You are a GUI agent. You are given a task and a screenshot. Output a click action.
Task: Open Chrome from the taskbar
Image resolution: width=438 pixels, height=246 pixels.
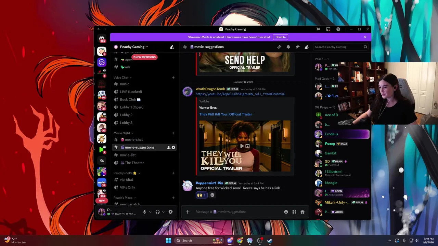click(x=240, y=241)
